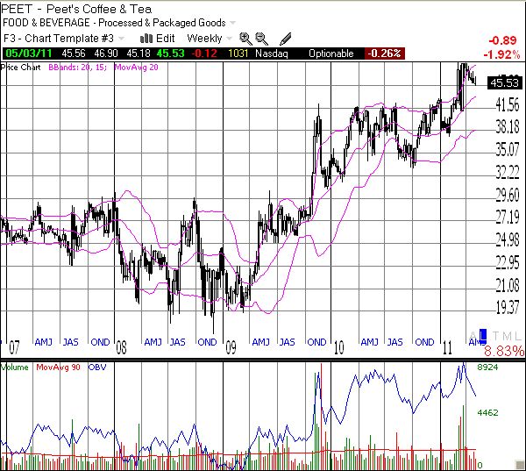This screenshot has height=471, width=526.
Task: Click the 09 year marker on time axis
Action: click(x=231, y=347)
